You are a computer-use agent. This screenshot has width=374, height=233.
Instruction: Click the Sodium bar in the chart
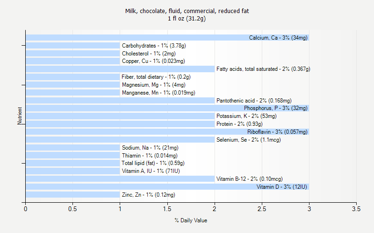pos(73,148)
